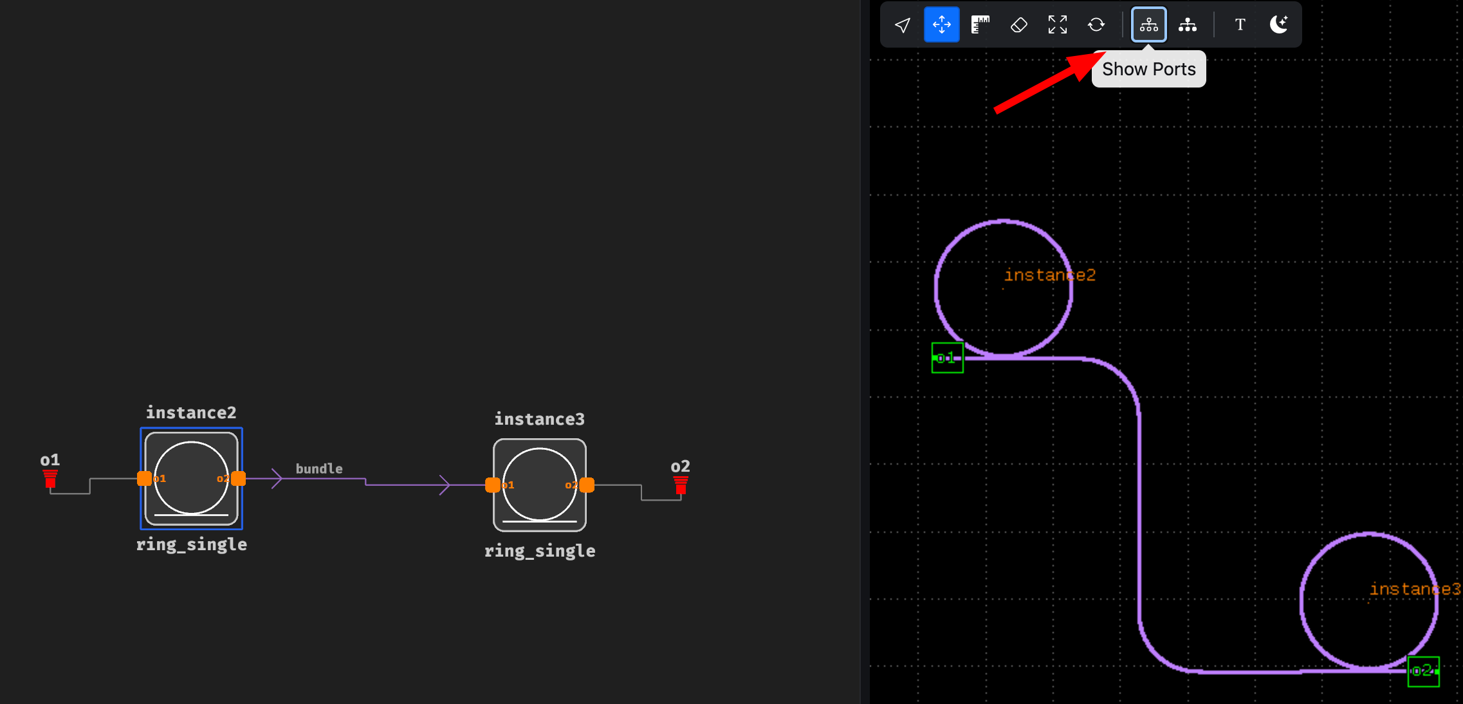Click the red o2 schematic port
The image size is (1463, 704).
681,485
